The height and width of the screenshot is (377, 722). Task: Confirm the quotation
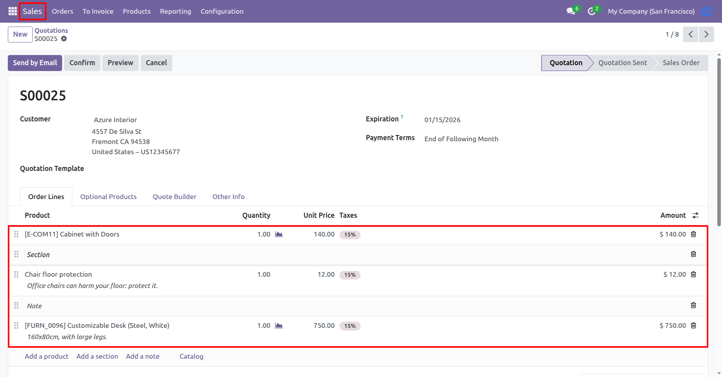(x=82, y=63)
